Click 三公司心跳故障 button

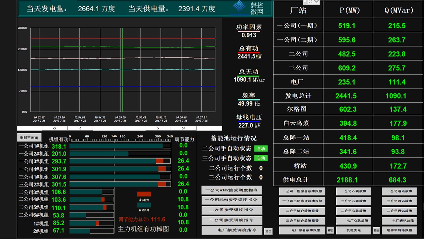point(354,211)
